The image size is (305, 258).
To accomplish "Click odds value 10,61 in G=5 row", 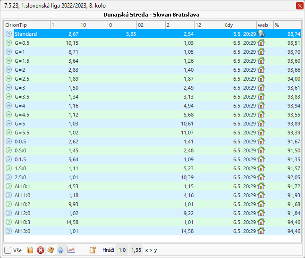I will [x=187, y=124].
